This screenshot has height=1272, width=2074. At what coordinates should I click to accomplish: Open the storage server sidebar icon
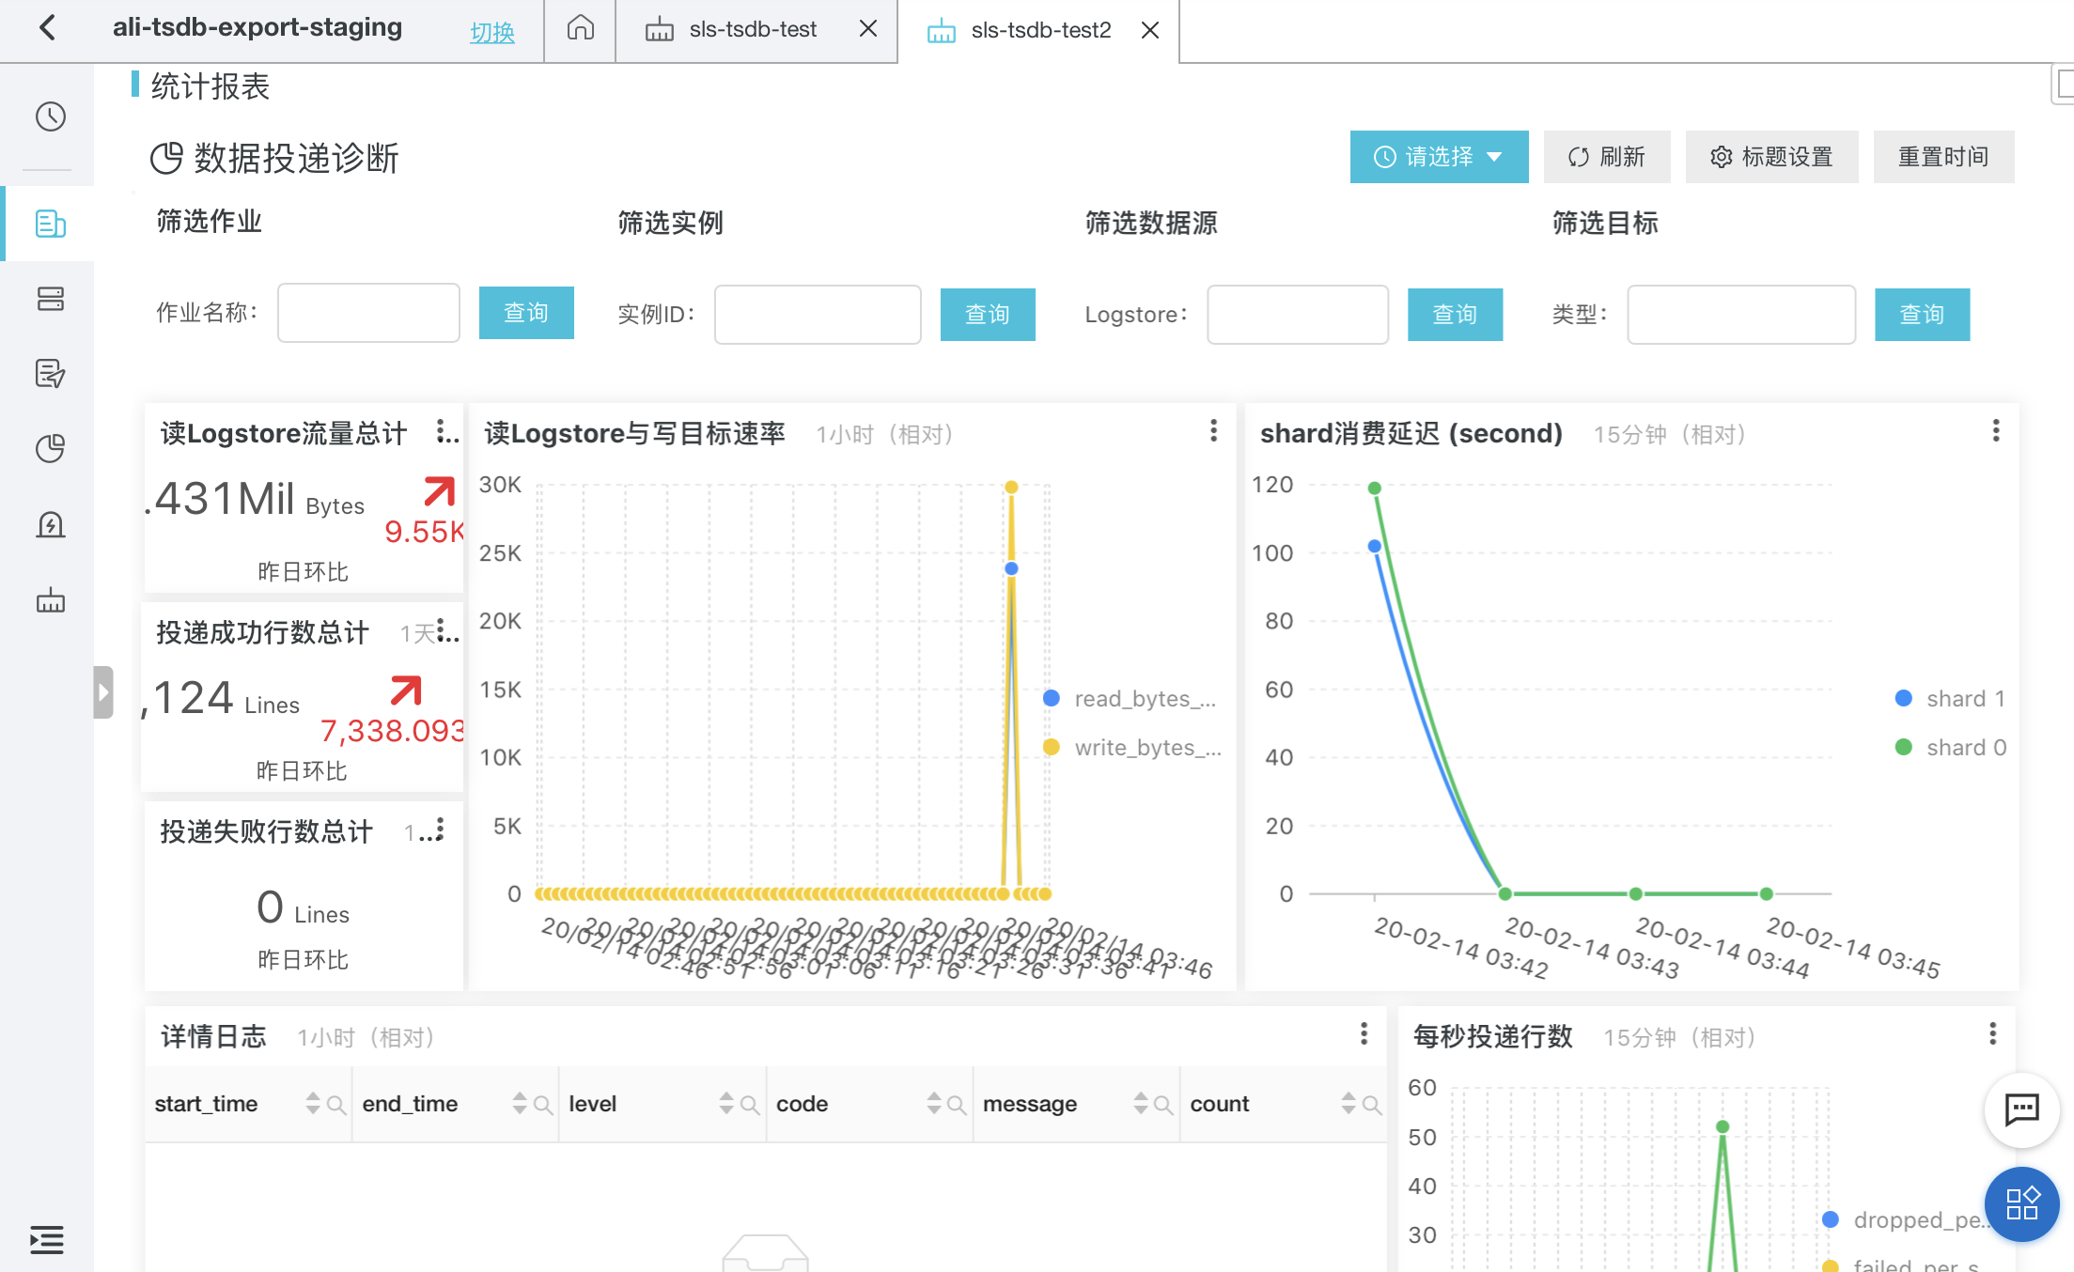pyautogui.click(x=50, y=299)
